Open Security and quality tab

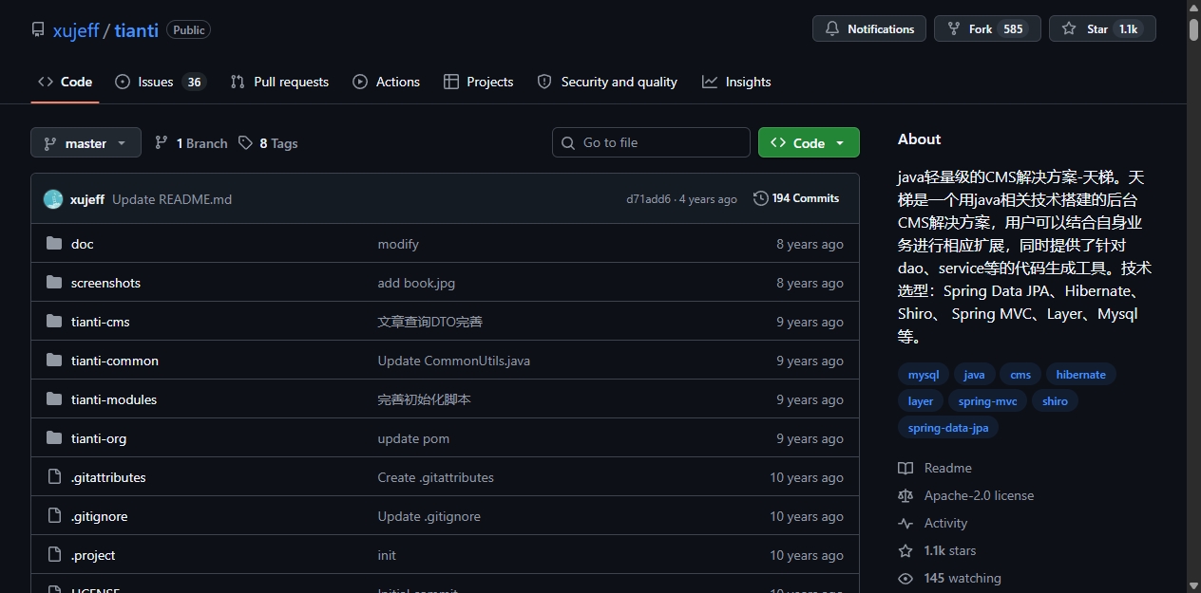[607, 82]
